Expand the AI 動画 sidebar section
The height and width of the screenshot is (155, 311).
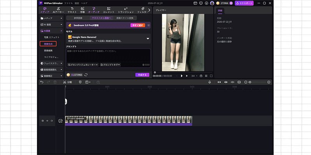(51, 24)
